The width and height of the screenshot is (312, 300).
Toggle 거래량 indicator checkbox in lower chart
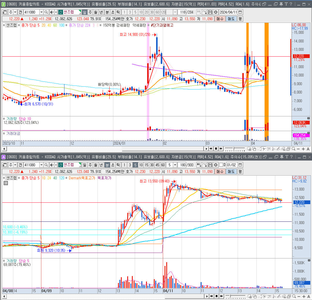pos(4,261)
